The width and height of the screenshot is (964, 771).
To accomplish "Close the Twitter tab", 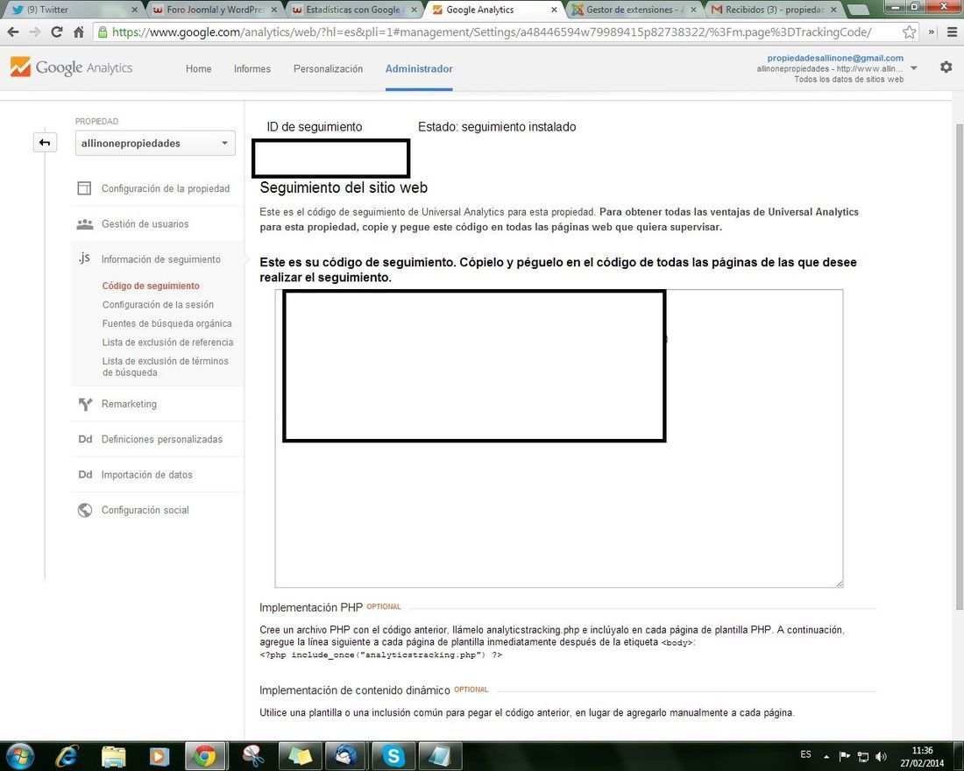I will pos(135,10).
